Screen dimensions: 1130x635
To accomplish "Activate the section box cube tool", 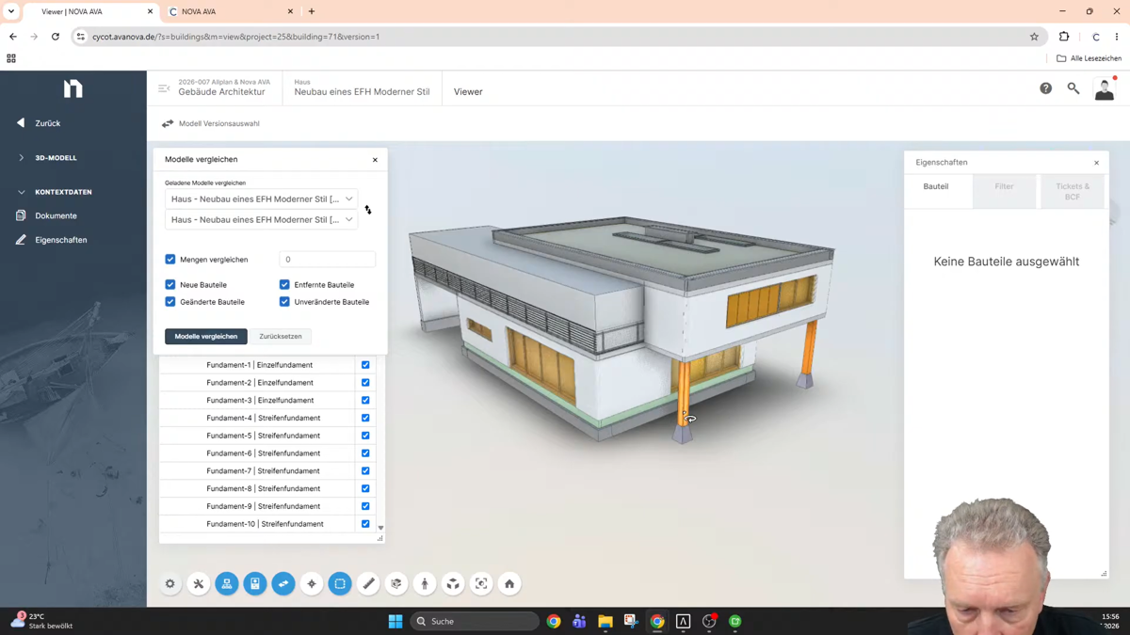I will click(396, 584).
